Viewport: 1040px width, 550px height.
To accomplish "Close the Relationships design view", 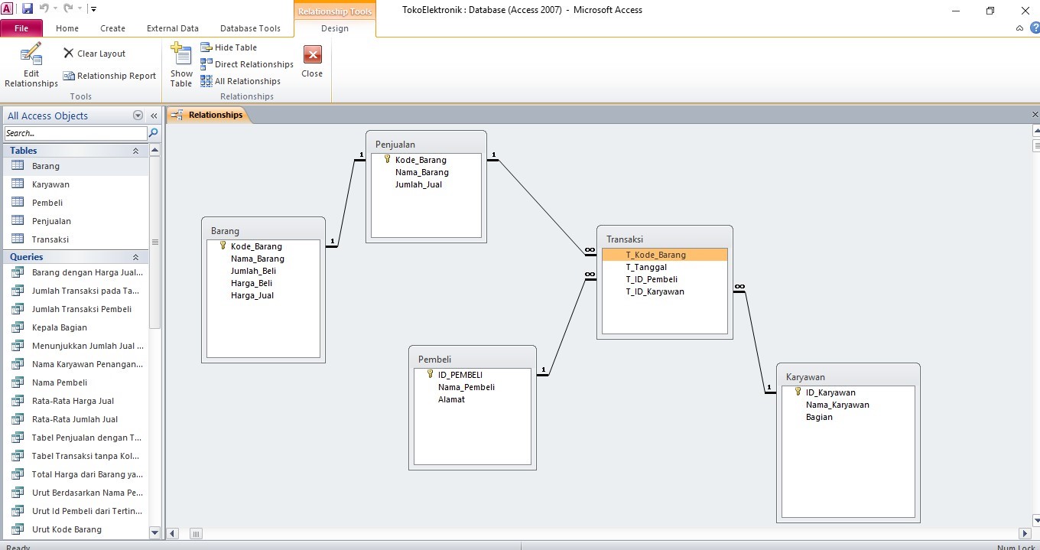I will tap(312, 62).
